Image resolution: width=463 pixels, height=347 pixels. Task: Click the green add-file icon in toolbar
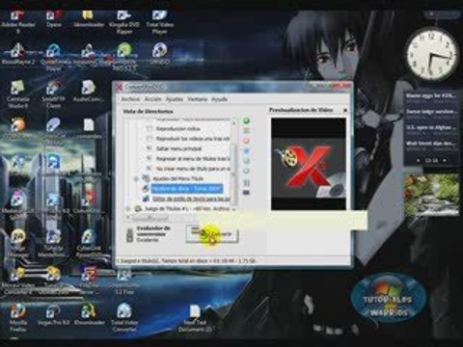point(246,121)
